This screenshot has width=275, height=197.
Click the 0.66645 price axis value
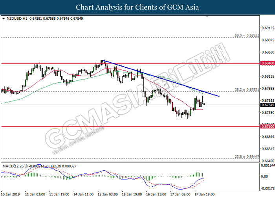pos(268,149)
